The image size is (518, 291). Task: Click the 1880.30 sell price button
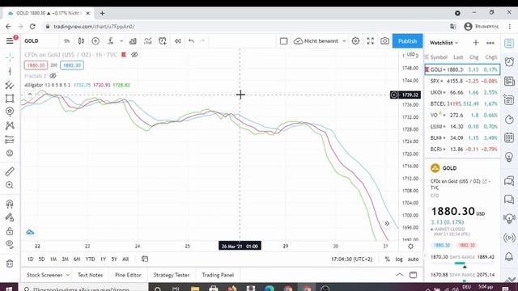coord(36,65)
